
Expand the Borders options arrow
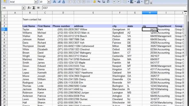[x=128, y=2]
